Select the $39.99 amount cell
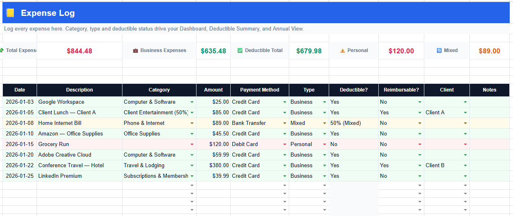The height and width of the screenshot is (216, 513). (213, 176)
